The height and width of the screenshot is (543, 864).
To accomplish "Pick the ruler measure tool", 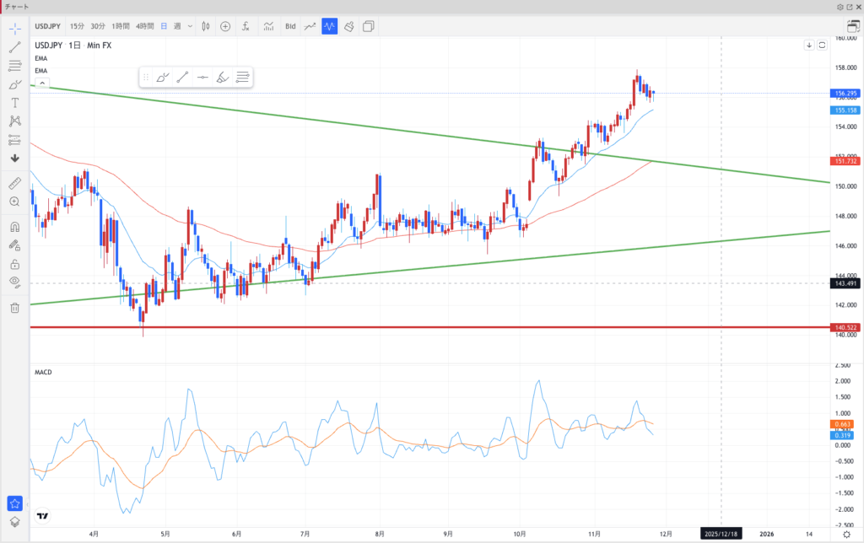I will (x=14, y=183).
